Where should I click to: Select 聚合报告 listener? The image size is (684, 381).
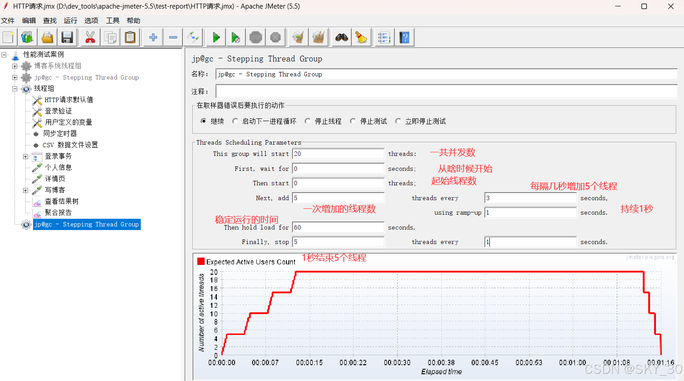[x=58, y=213]
